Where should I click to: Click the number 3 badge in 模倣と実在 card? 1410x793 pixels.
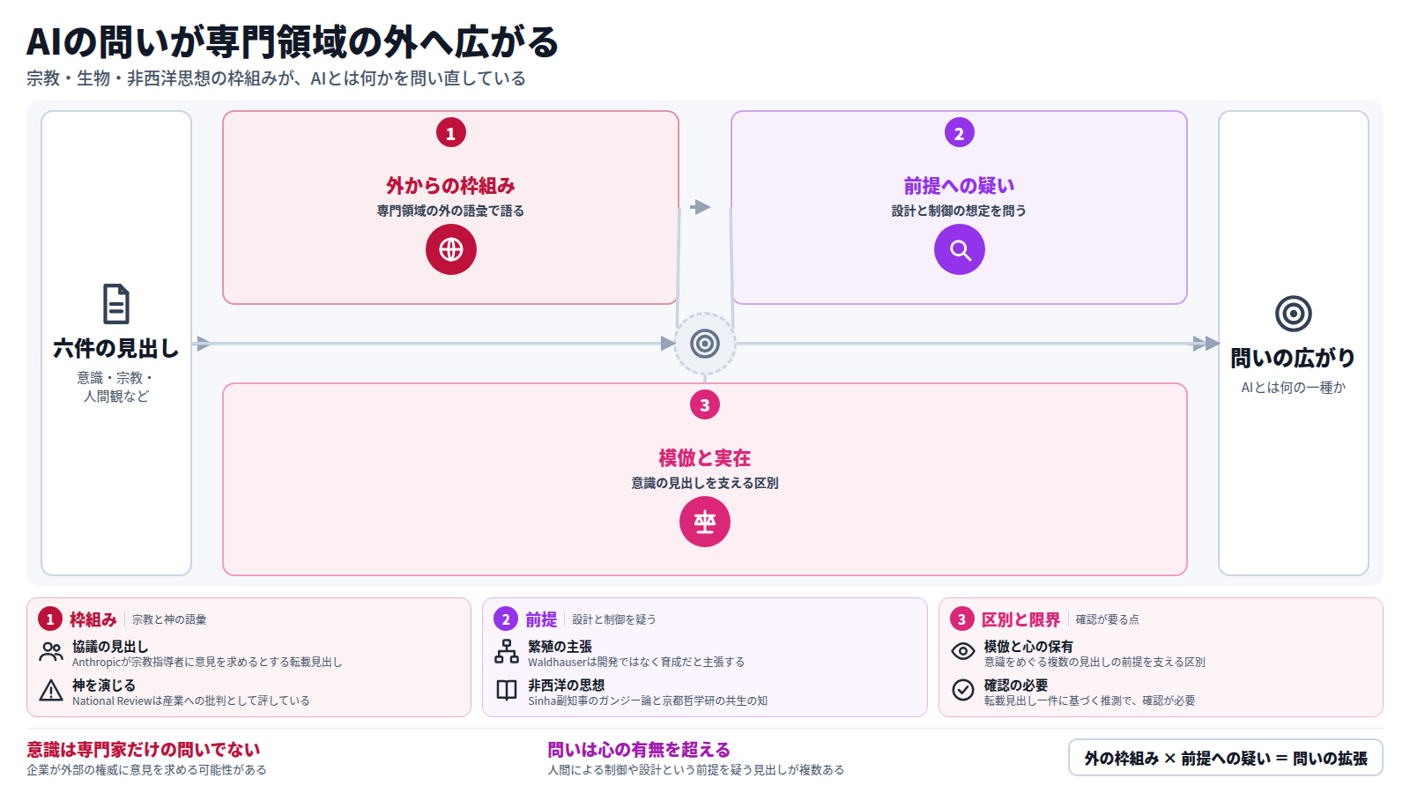705,405
